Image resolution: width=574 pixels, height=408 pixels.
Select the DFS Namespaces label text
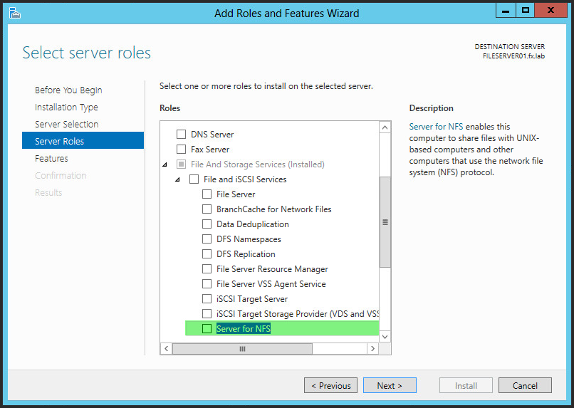click(249, 239)
